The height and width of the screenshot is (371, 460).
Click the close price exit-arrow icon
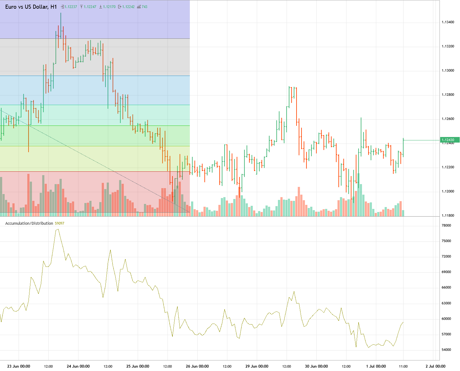(x=120, y=7)
